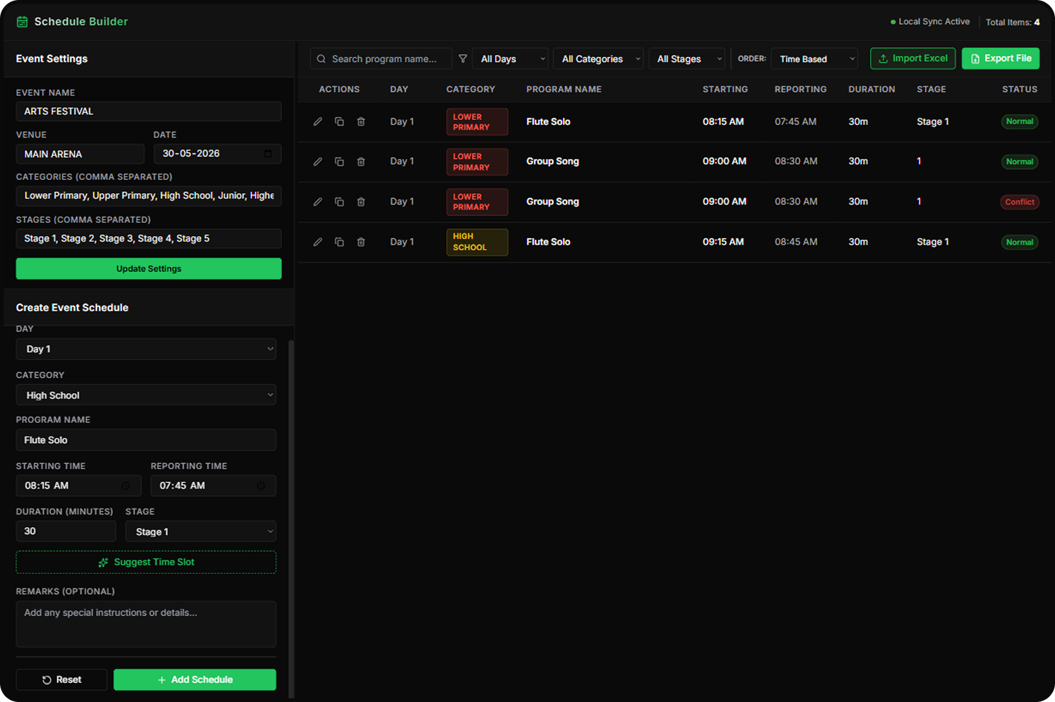Click the 07:45 AM reporting time cell
This screenshot has width=1055, height=702.
[x=796, y=121]
